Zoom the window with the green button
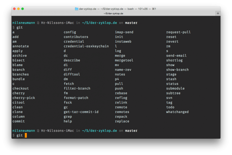 23,9
